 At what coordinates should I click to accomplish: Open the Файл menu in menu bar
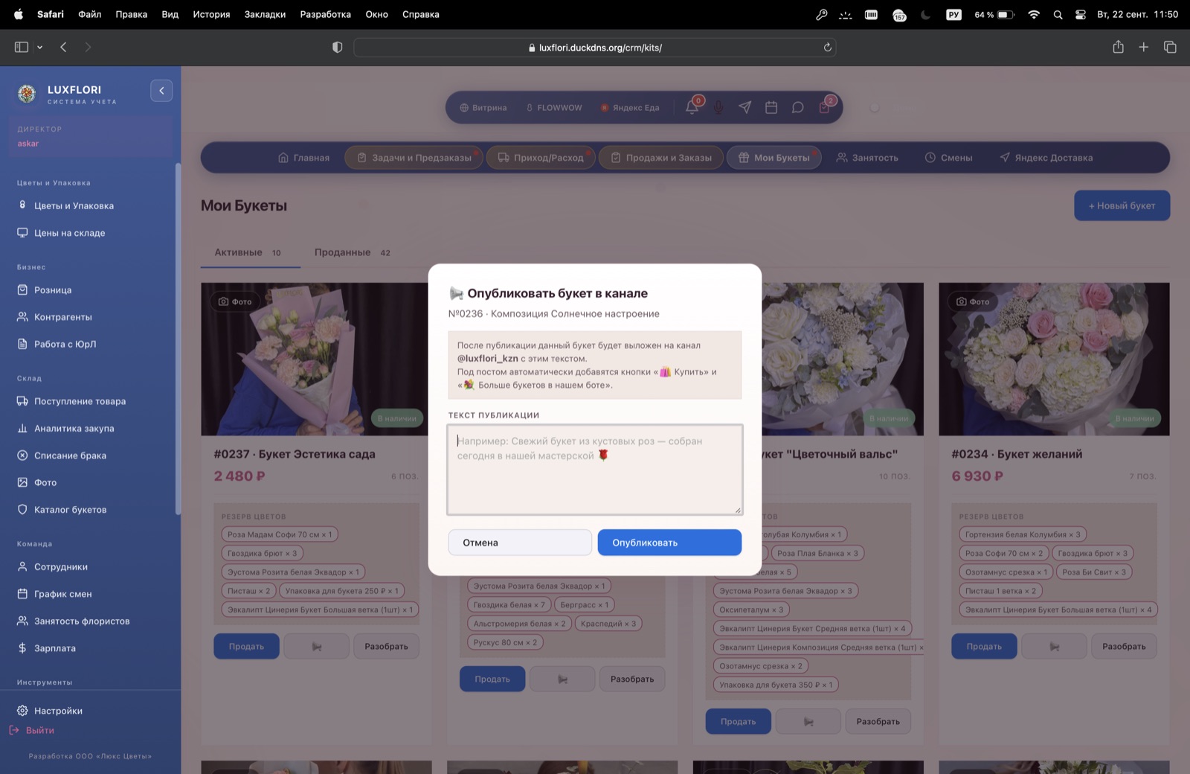(x=90, y=14)
